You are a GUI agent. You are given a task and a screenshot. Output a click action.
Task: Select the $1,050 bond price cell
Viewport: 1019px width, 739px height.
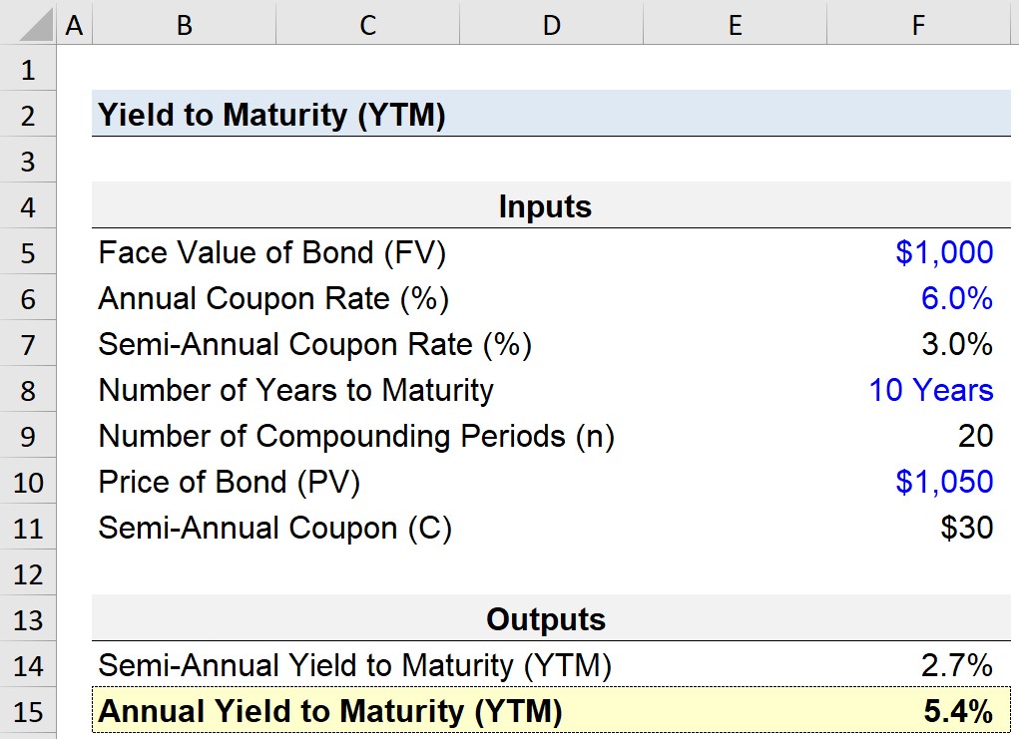(918, 481)
